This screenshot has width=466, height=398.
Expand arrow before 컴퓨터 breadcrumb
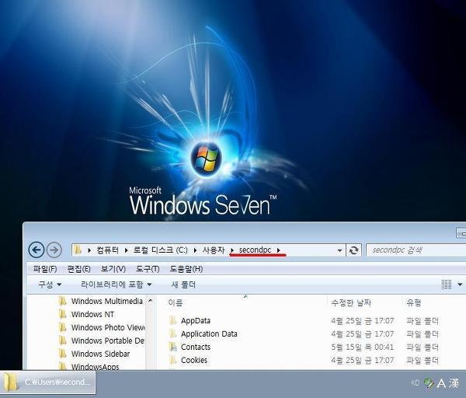click(x=89, y=250)
